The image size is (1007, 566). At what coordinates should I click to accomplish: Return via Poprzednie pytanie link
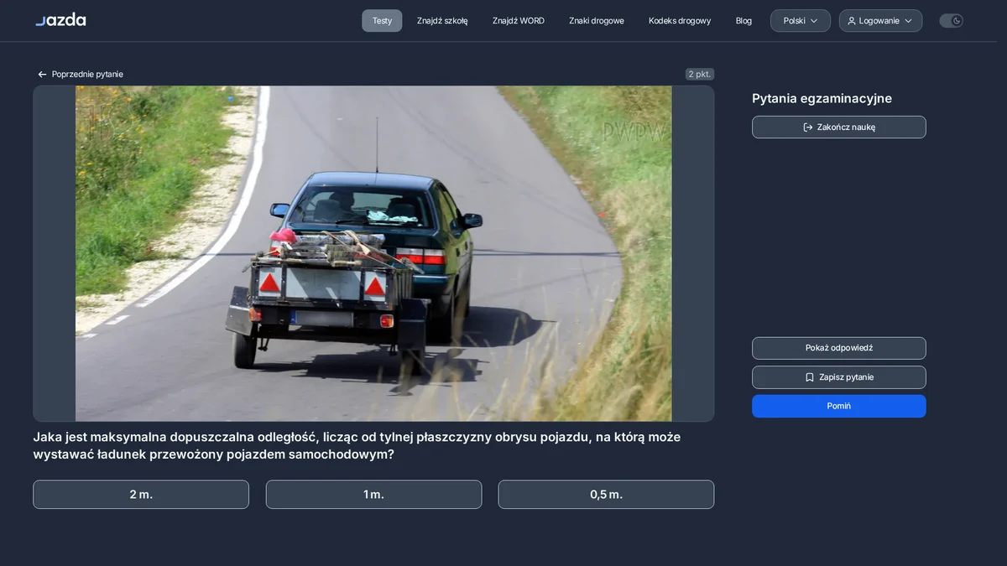pyautogui.click(x=81, y=75)
